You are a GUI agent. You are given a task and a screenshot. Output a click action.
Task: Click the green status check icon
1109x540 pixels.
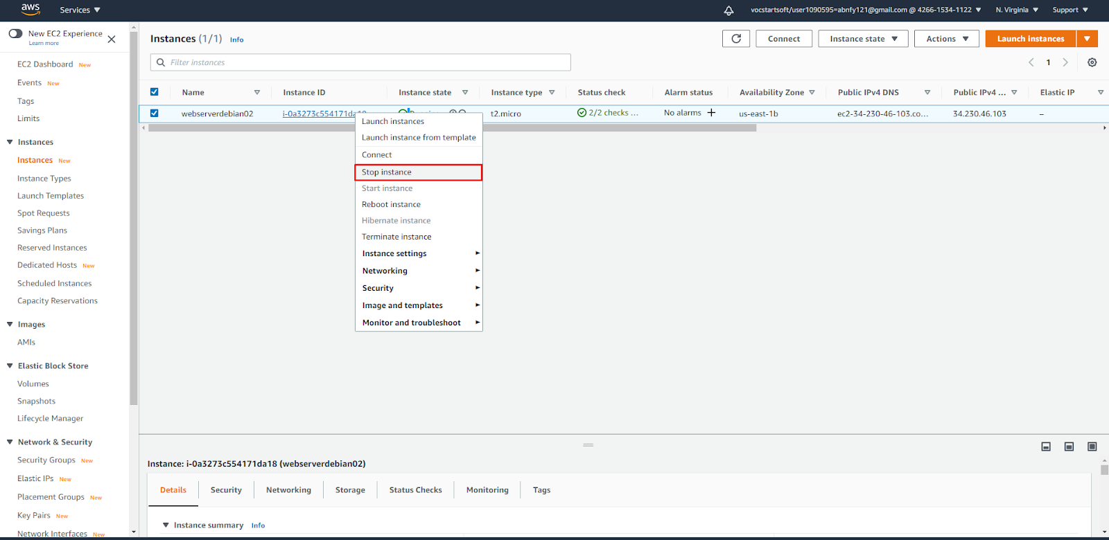(582, 113)
